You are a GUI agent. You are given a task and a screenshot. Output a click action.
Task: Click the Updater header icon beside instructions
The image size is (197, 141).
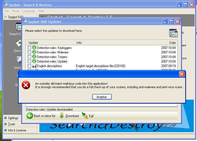173,33
